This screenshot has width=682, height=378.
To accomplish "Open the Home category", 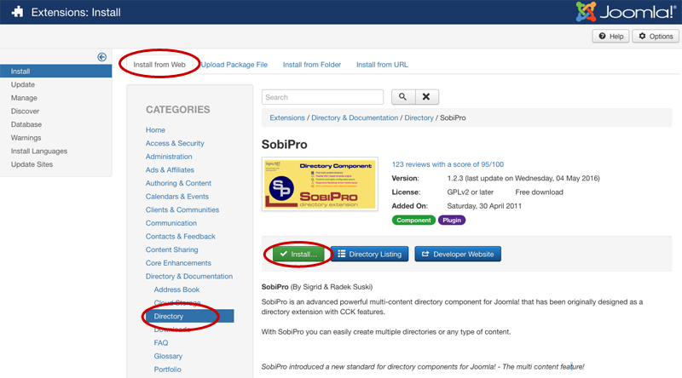I will tap(155, 130).
